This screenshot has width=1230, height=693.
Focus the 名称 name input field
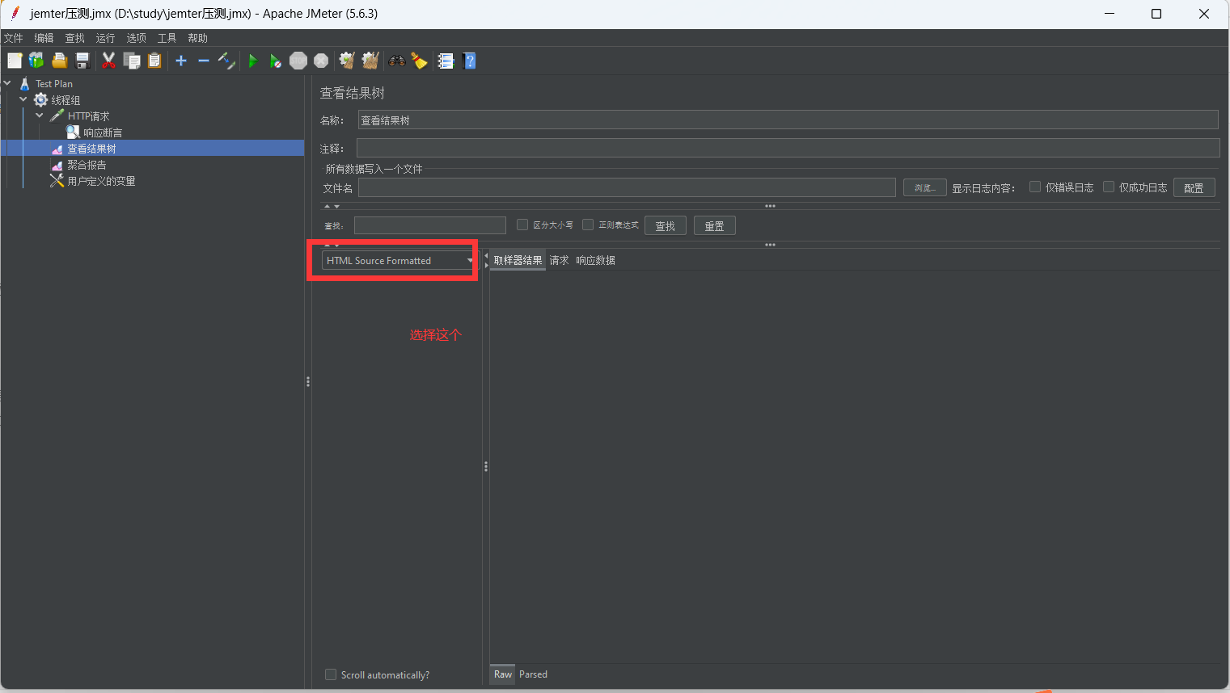pyautogui.click(x=788, y=120)
